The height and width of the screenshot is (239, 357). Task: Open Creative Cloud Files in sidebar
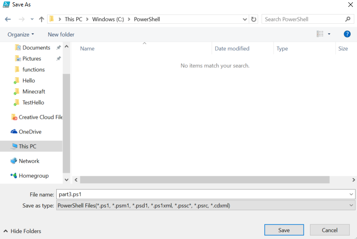pyautogui.click(x=40, y=117)
